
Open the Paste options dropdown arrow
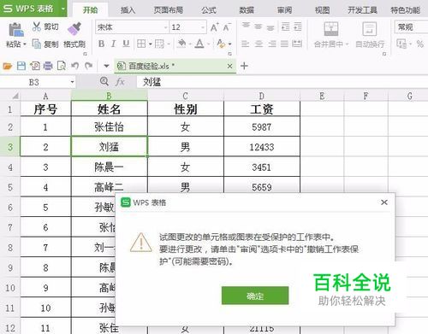(25, 44)
